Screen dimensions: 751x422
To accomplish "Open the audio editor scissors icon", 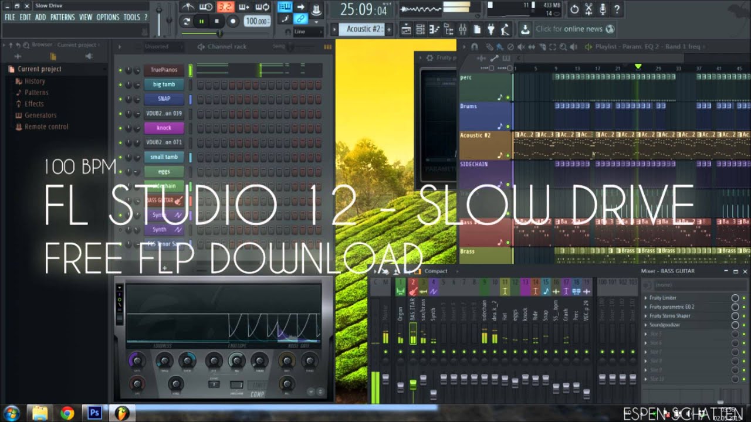I will (588, 9).
